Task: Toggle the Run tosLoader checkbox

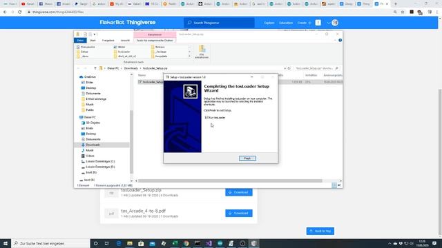Action: click(206, 118)
